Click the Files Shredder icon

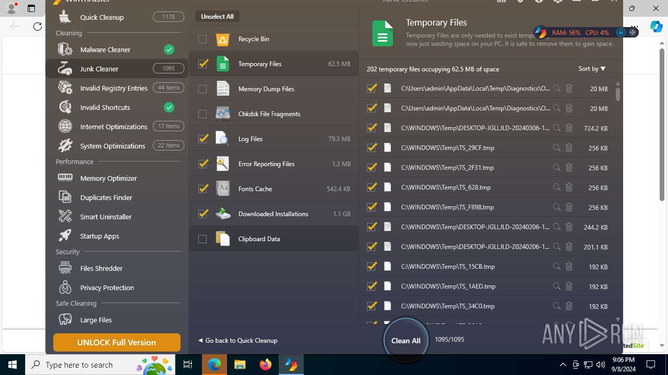(x=65, y=268)
